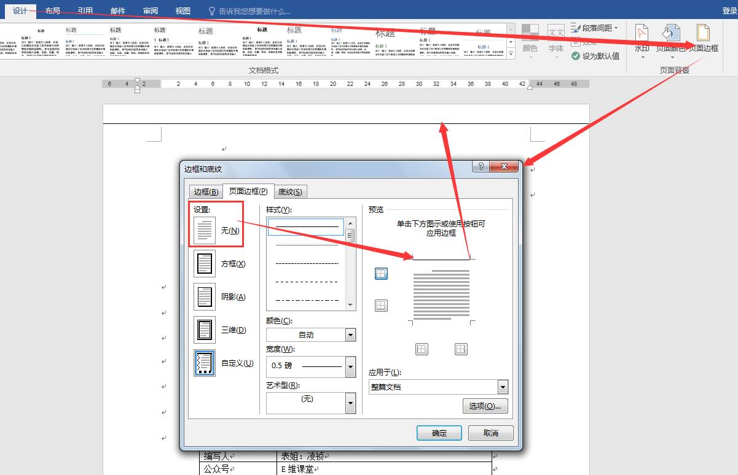
Task: Open the 段落间距 paragraph spacing menu
Action: 595,26
